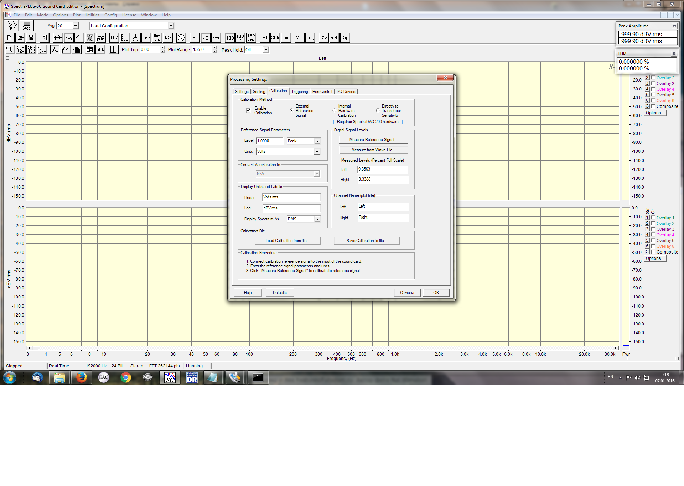Expand the Load Configuration dropdown
684x486 pixels.
[171, 26]
